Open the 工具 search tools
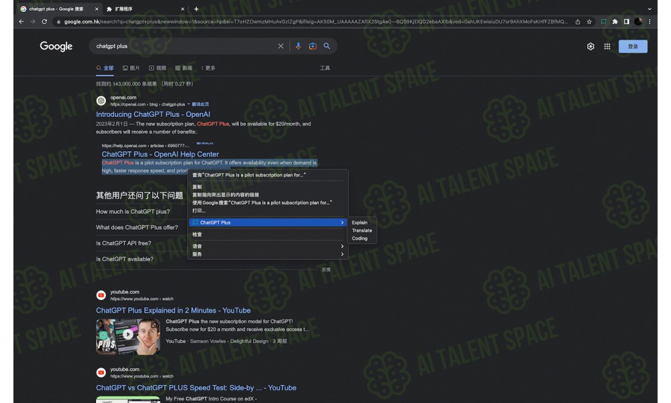The width and height of the screenshot is (671, 403). pyautogui.click(x=325, y=68)
